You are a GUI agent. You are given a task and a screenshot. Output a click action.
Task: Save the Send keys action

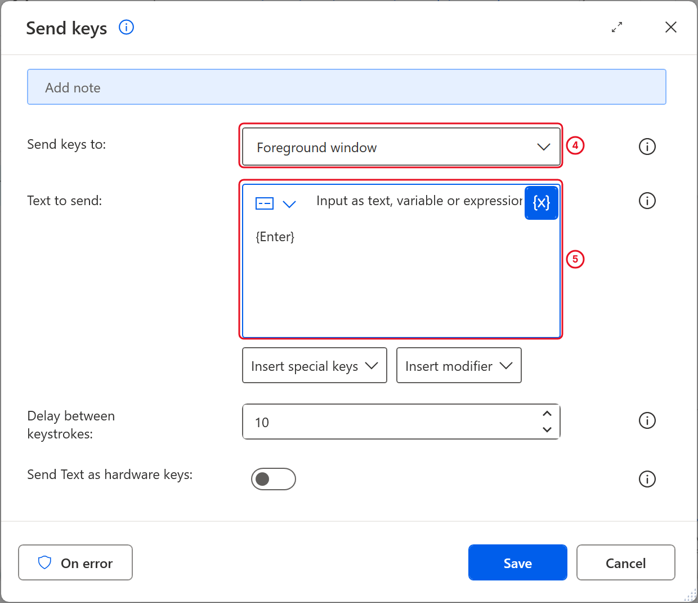point(518,562)
